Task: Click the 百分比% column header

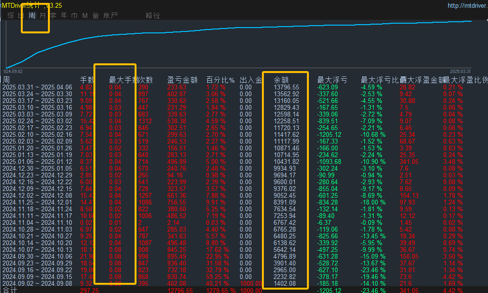Action: tap(220, 80)
